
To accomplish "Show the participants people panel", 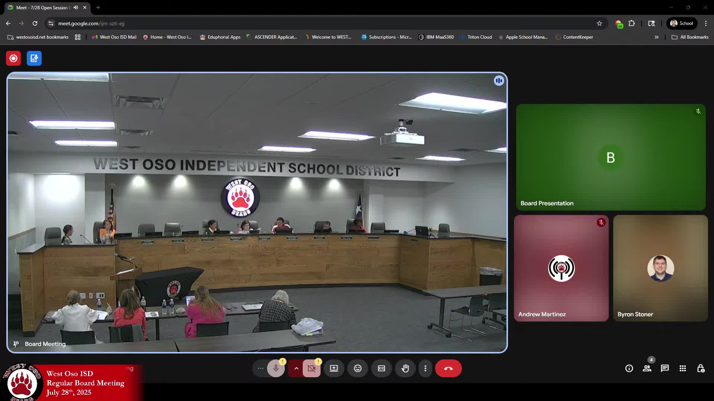I will (x=647, y=368).
